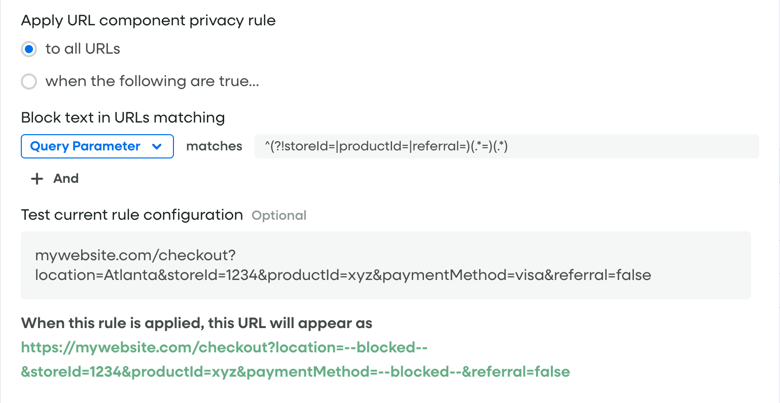Click "When this rule is applied" result heading
Image resolution: width=780 pixels, height=403 pixels.
point(197,323)
